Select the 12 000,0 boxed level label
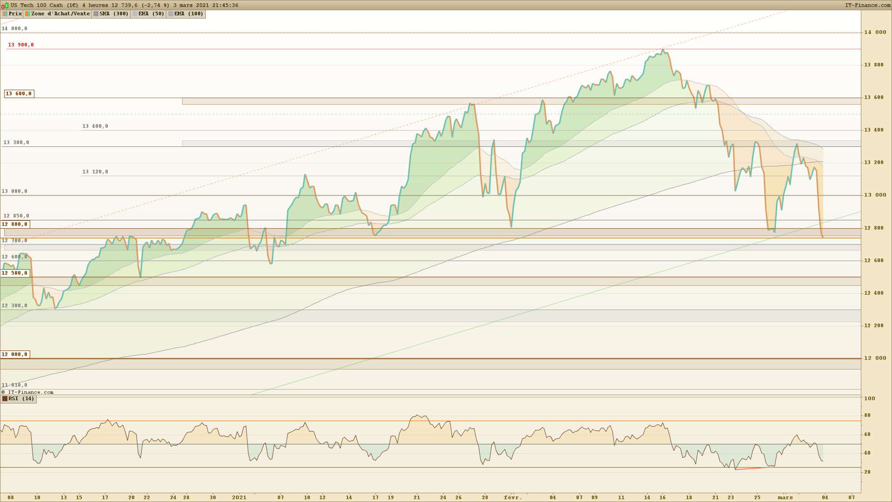The height and width of the screenshot is (502, 892). pyautogui.click(x=15, y=355)
